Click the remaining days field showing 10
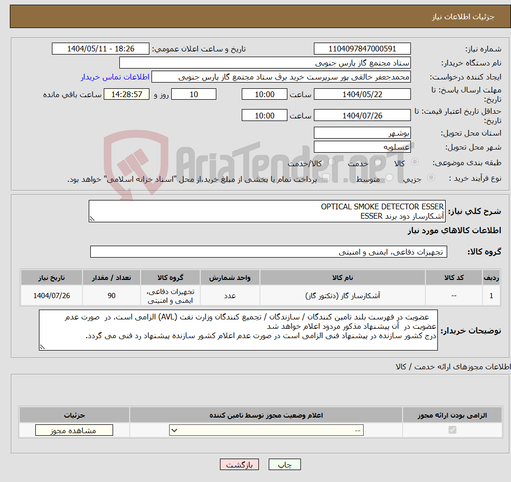Viewport: 511px width, 482px height. 194,95
